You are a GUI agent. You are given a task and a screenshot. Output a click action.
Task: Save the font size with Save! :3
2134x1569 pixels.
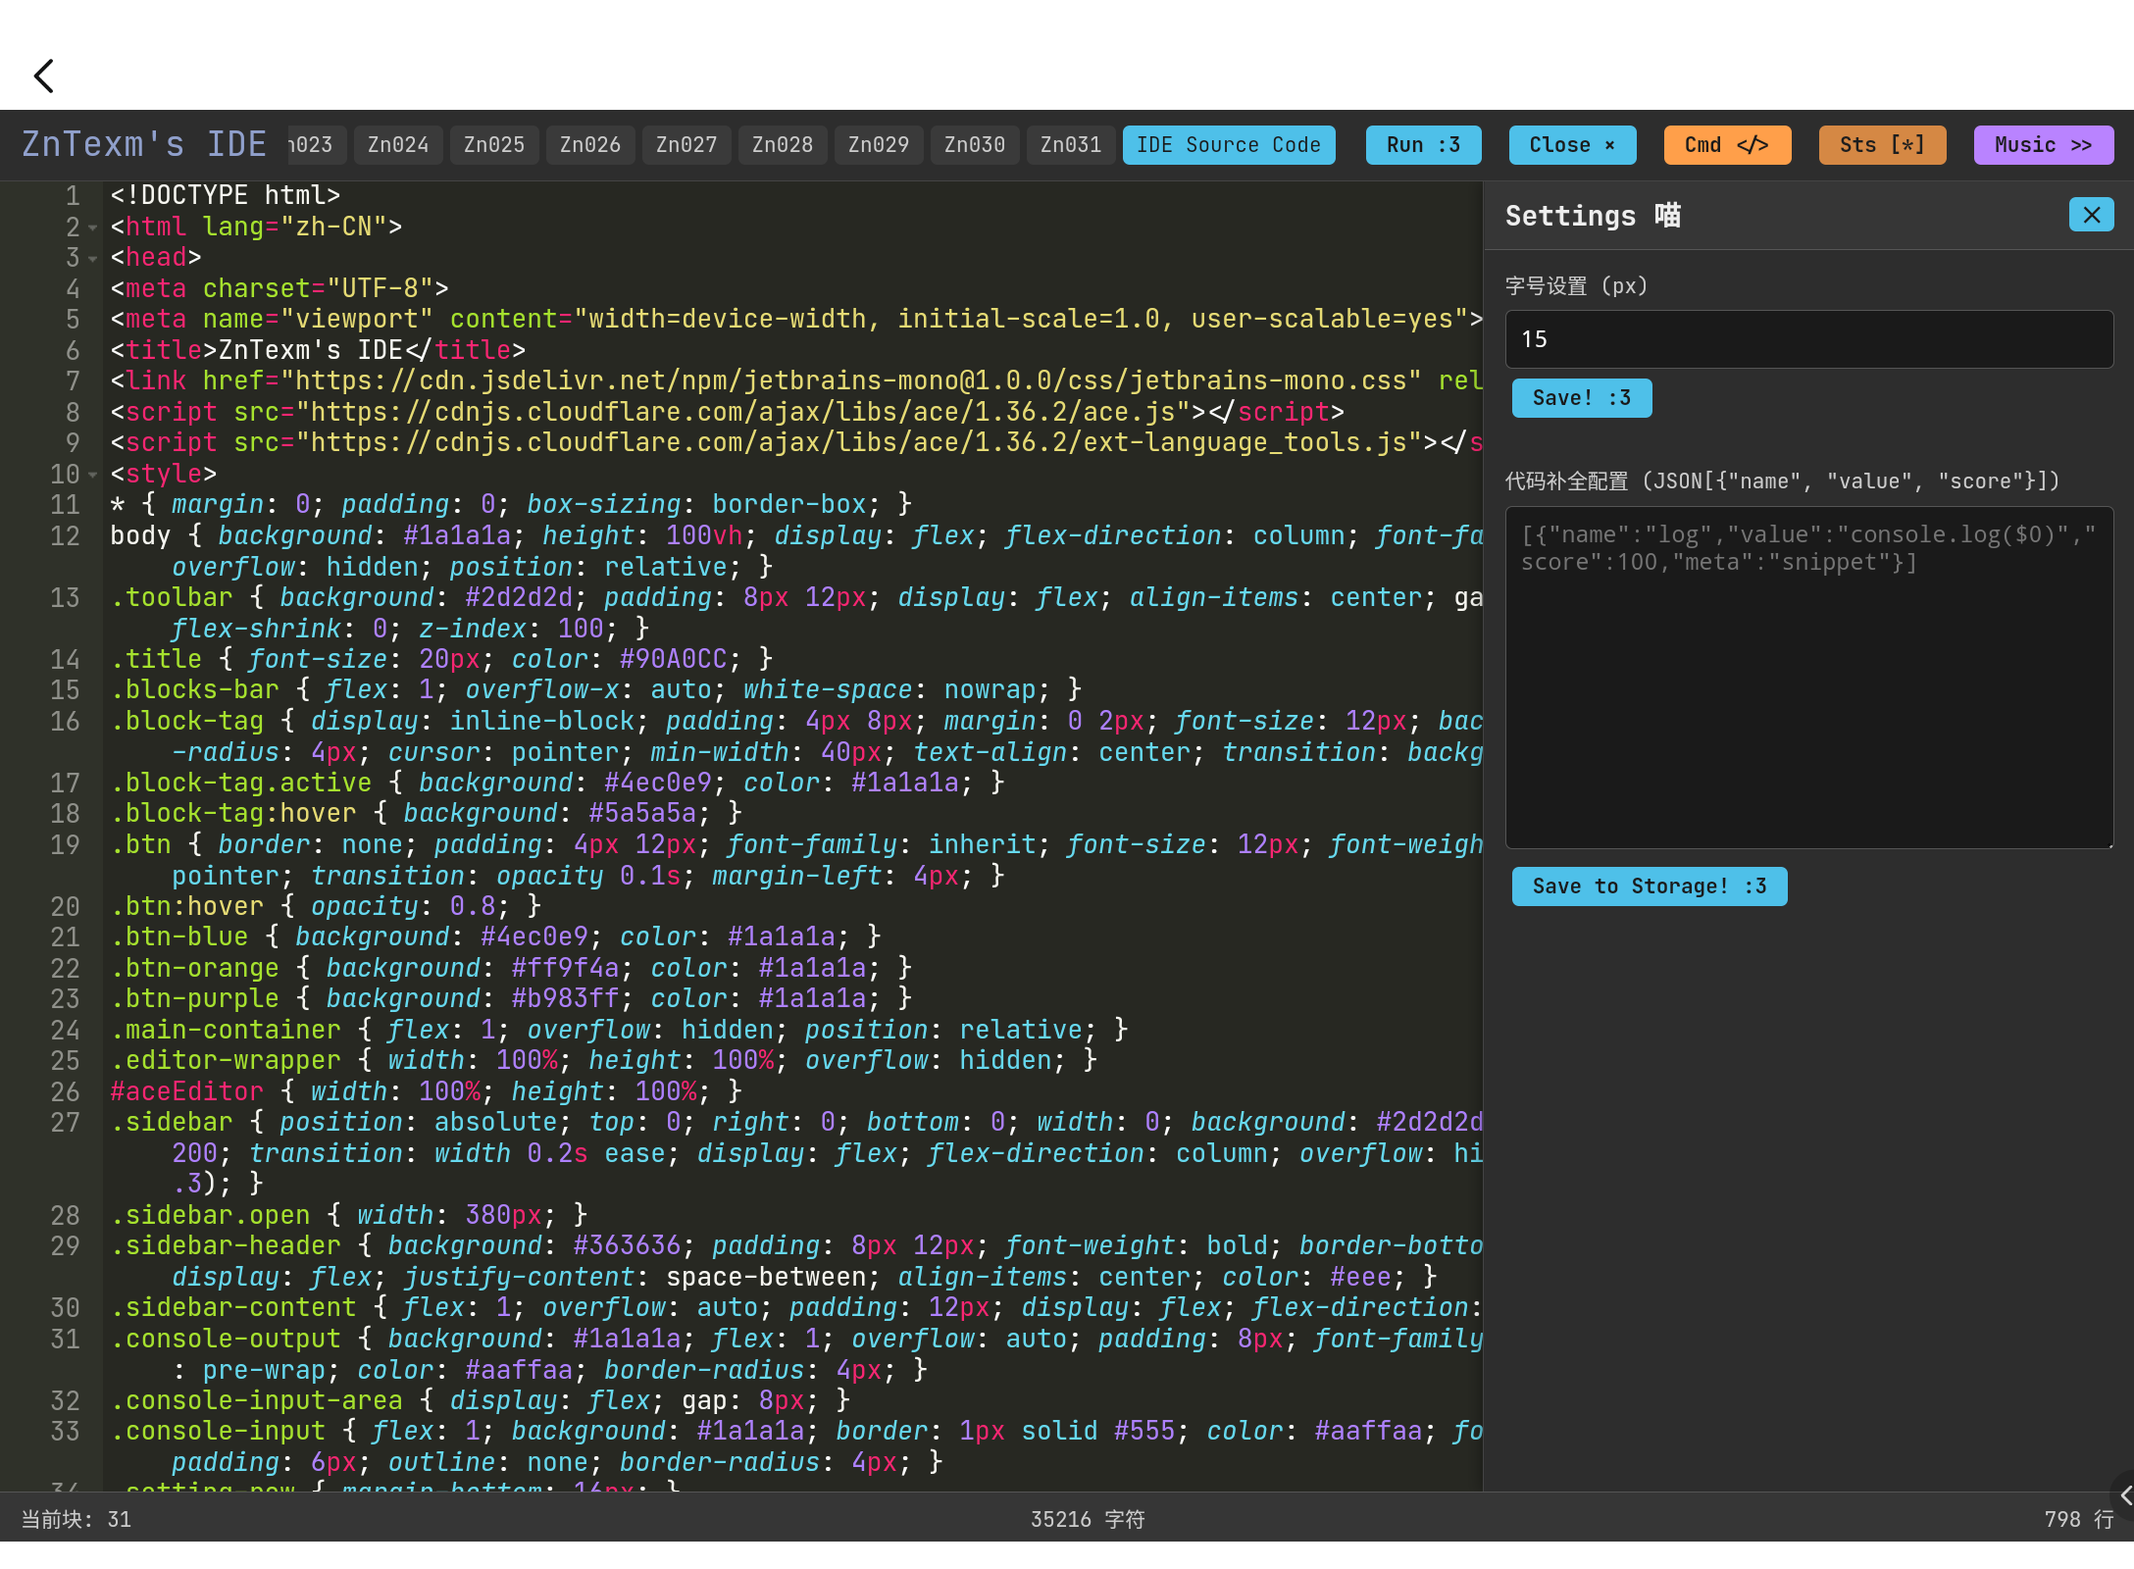click(1582, 398)
